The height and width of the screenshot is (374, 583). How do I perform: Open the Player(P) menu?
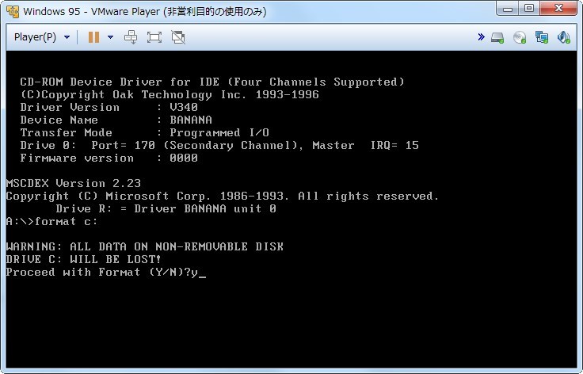point(35,37)
